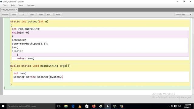This screenshot has width=194, height=109.
Task: Restore down the BlueJ editor window
Action: pyautogui.click(x=184, y=2)
